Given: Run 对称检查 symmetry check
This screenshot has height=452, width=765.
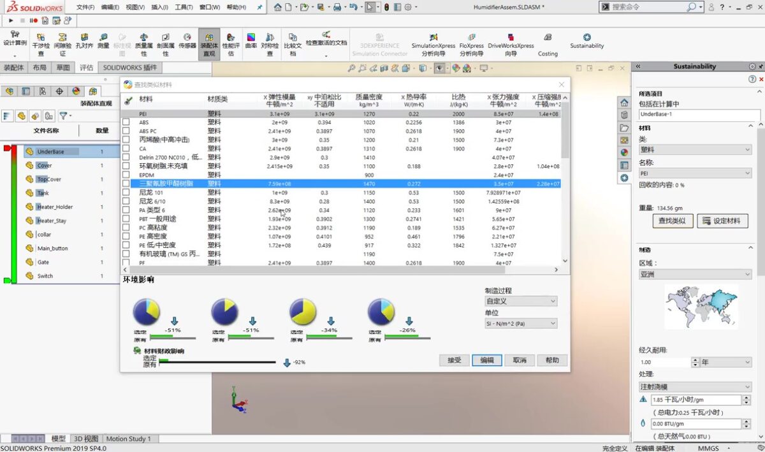Looking at the screenshot, I should pyautogui.click(x=270, y=45).
